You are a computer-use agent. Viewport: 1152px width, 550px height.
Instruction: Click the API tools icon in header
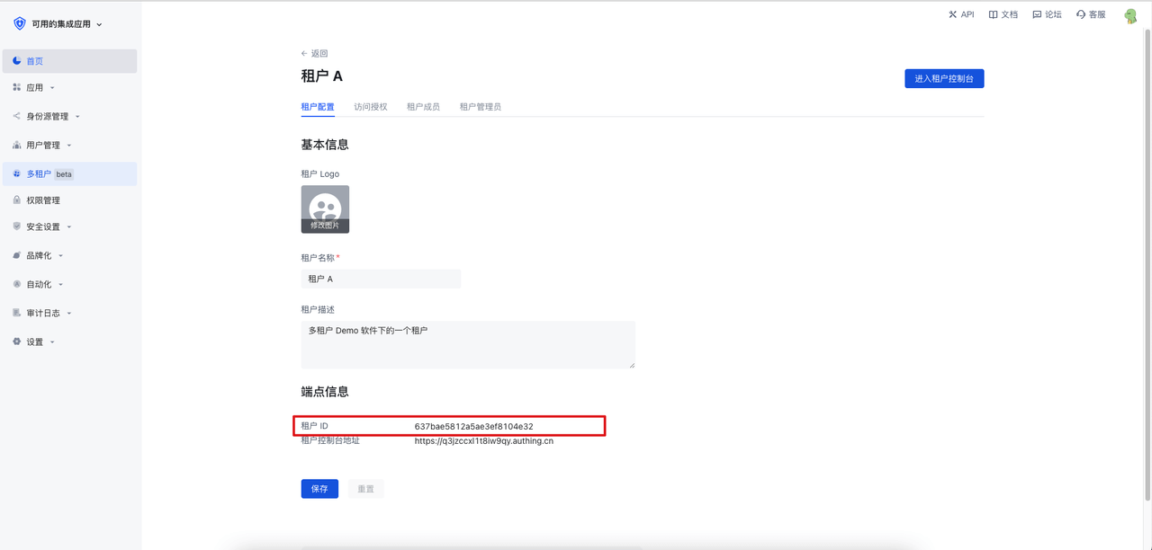(952, 14)
